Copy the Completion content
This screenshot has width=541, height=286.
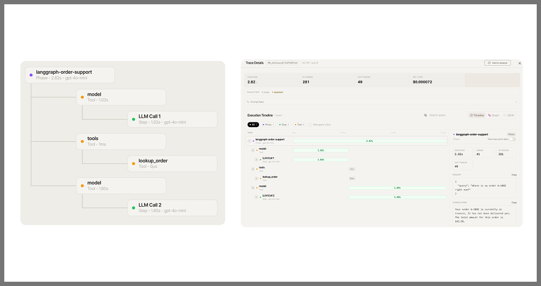tap(514, 203)
